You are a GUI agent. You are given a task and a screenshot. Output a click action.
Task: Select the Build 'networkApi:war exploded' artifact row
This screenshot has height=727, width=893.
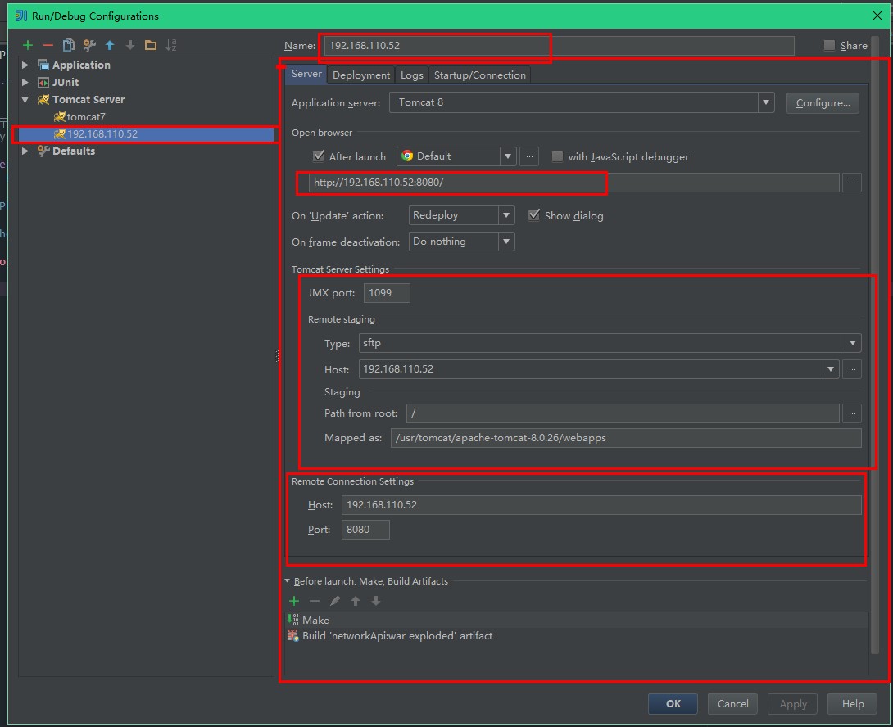point(576,636)
